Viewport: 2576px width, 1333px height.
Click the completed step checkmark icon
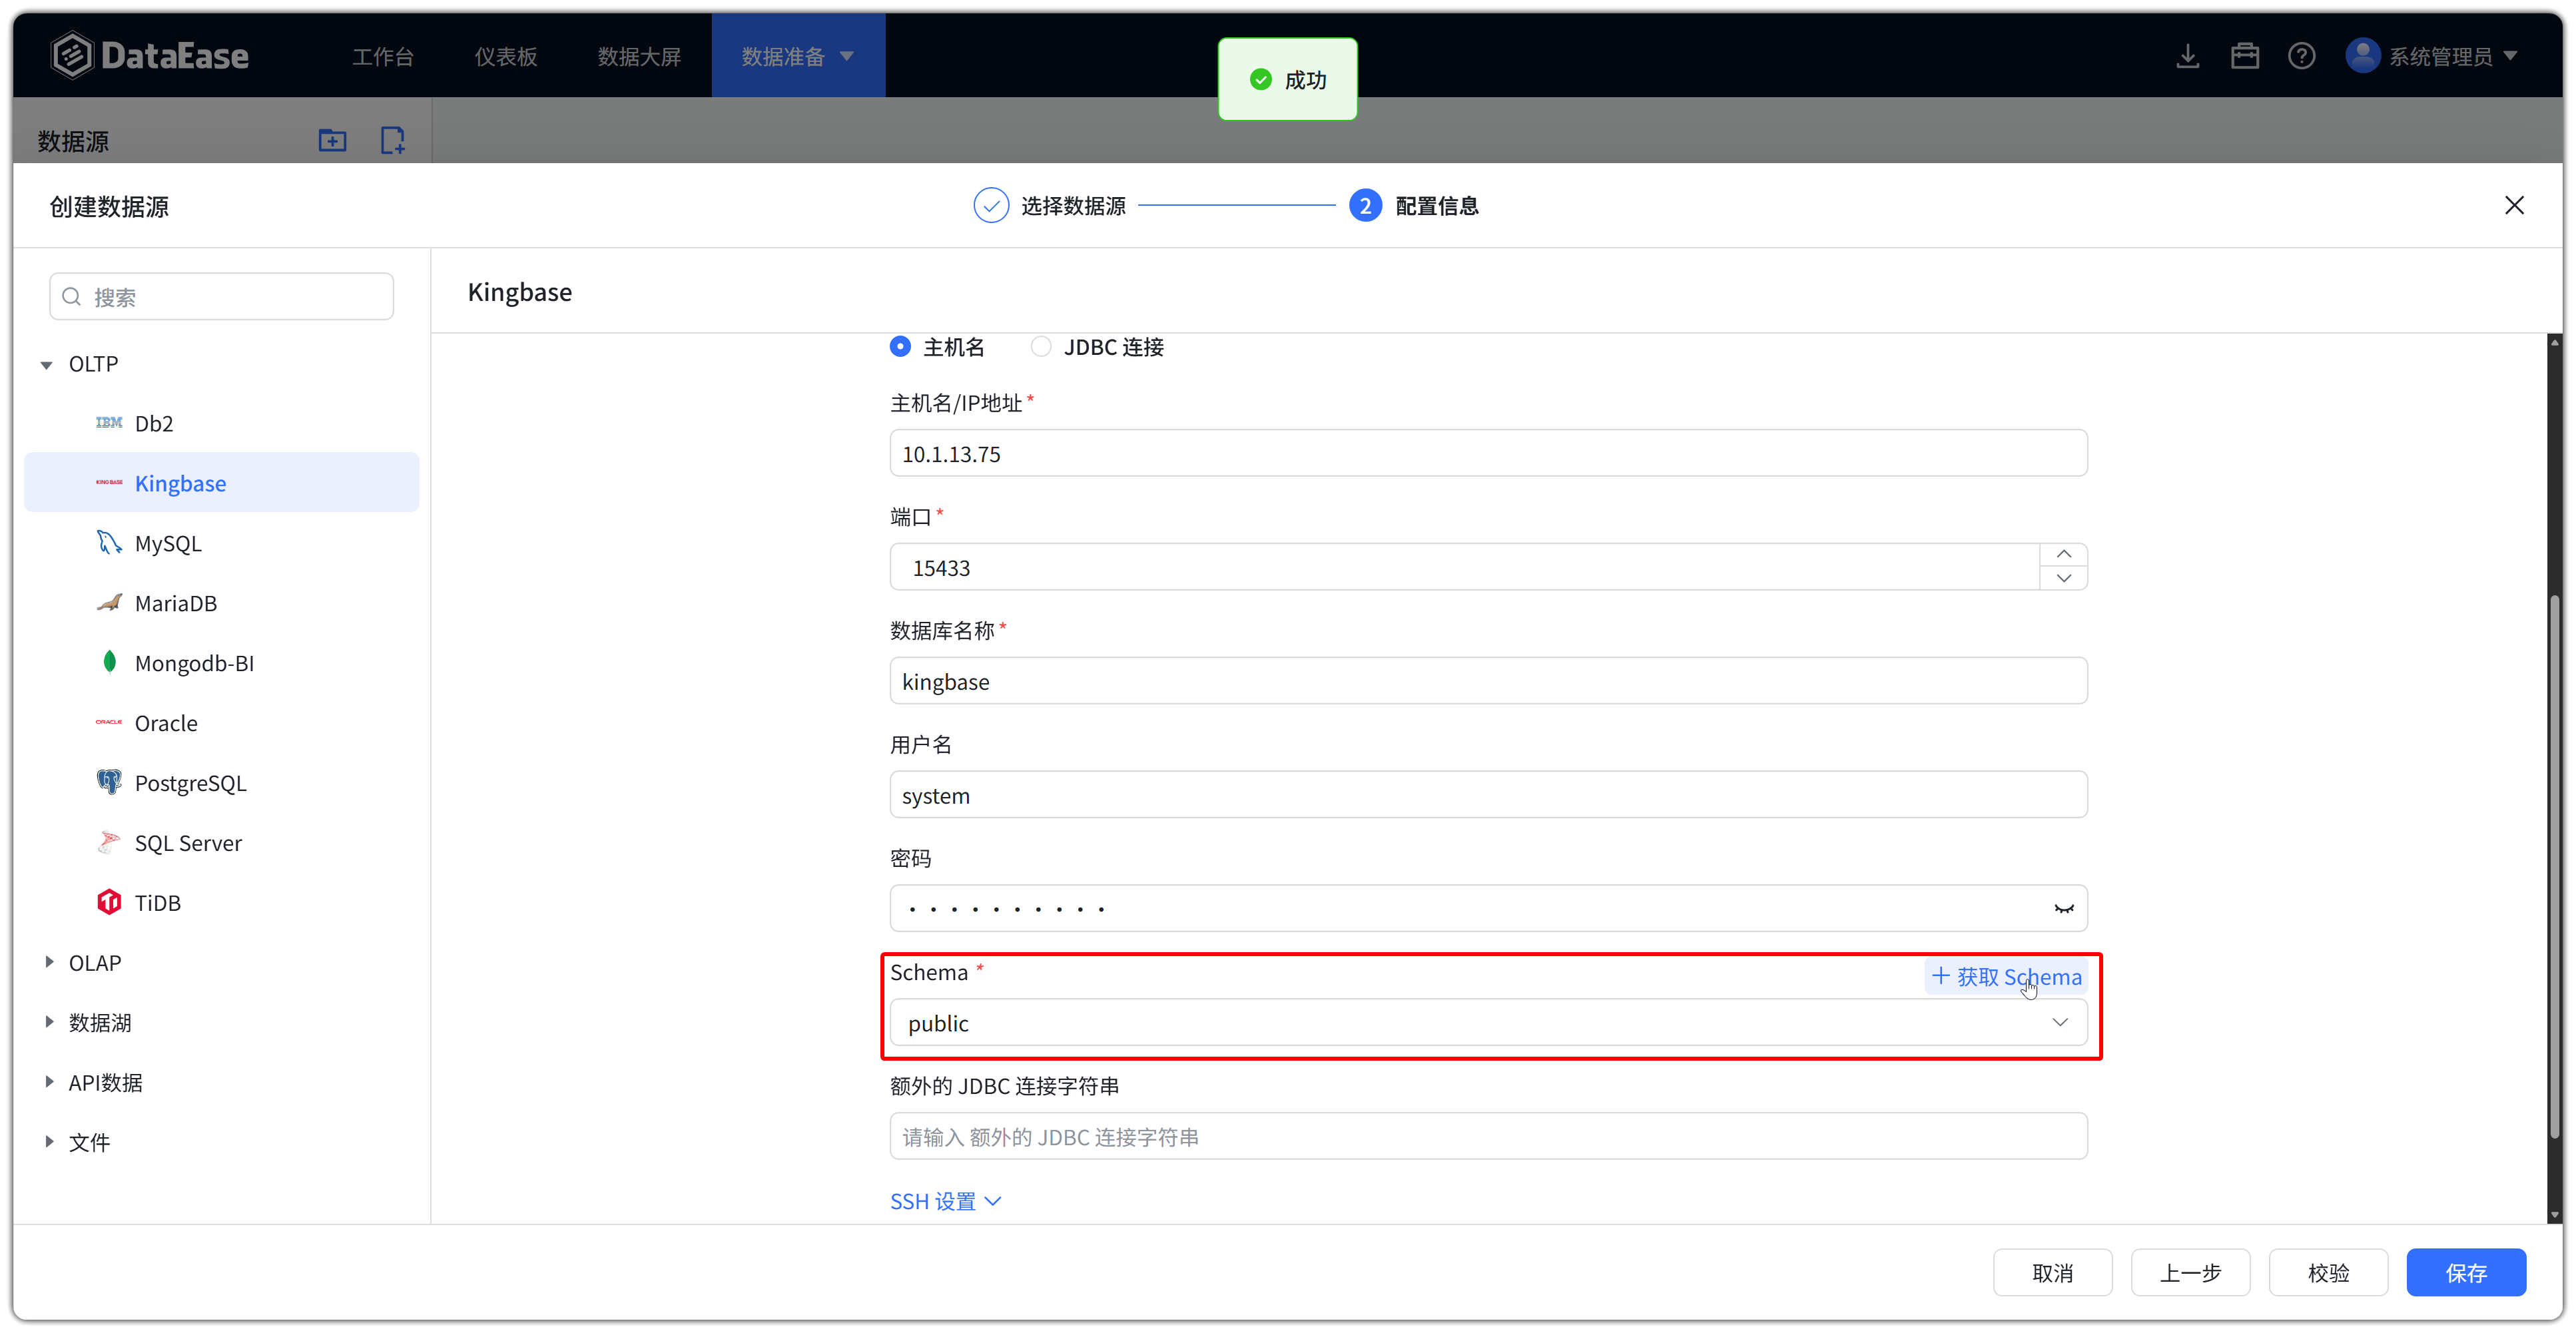pos(990,205)
